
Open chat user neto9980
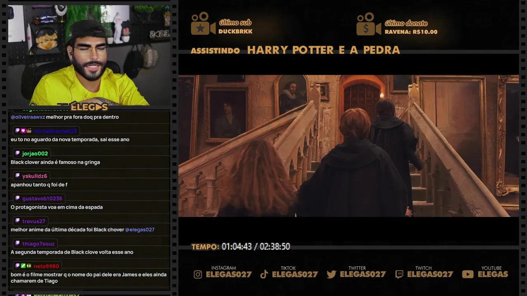click(x=47, y=266)
